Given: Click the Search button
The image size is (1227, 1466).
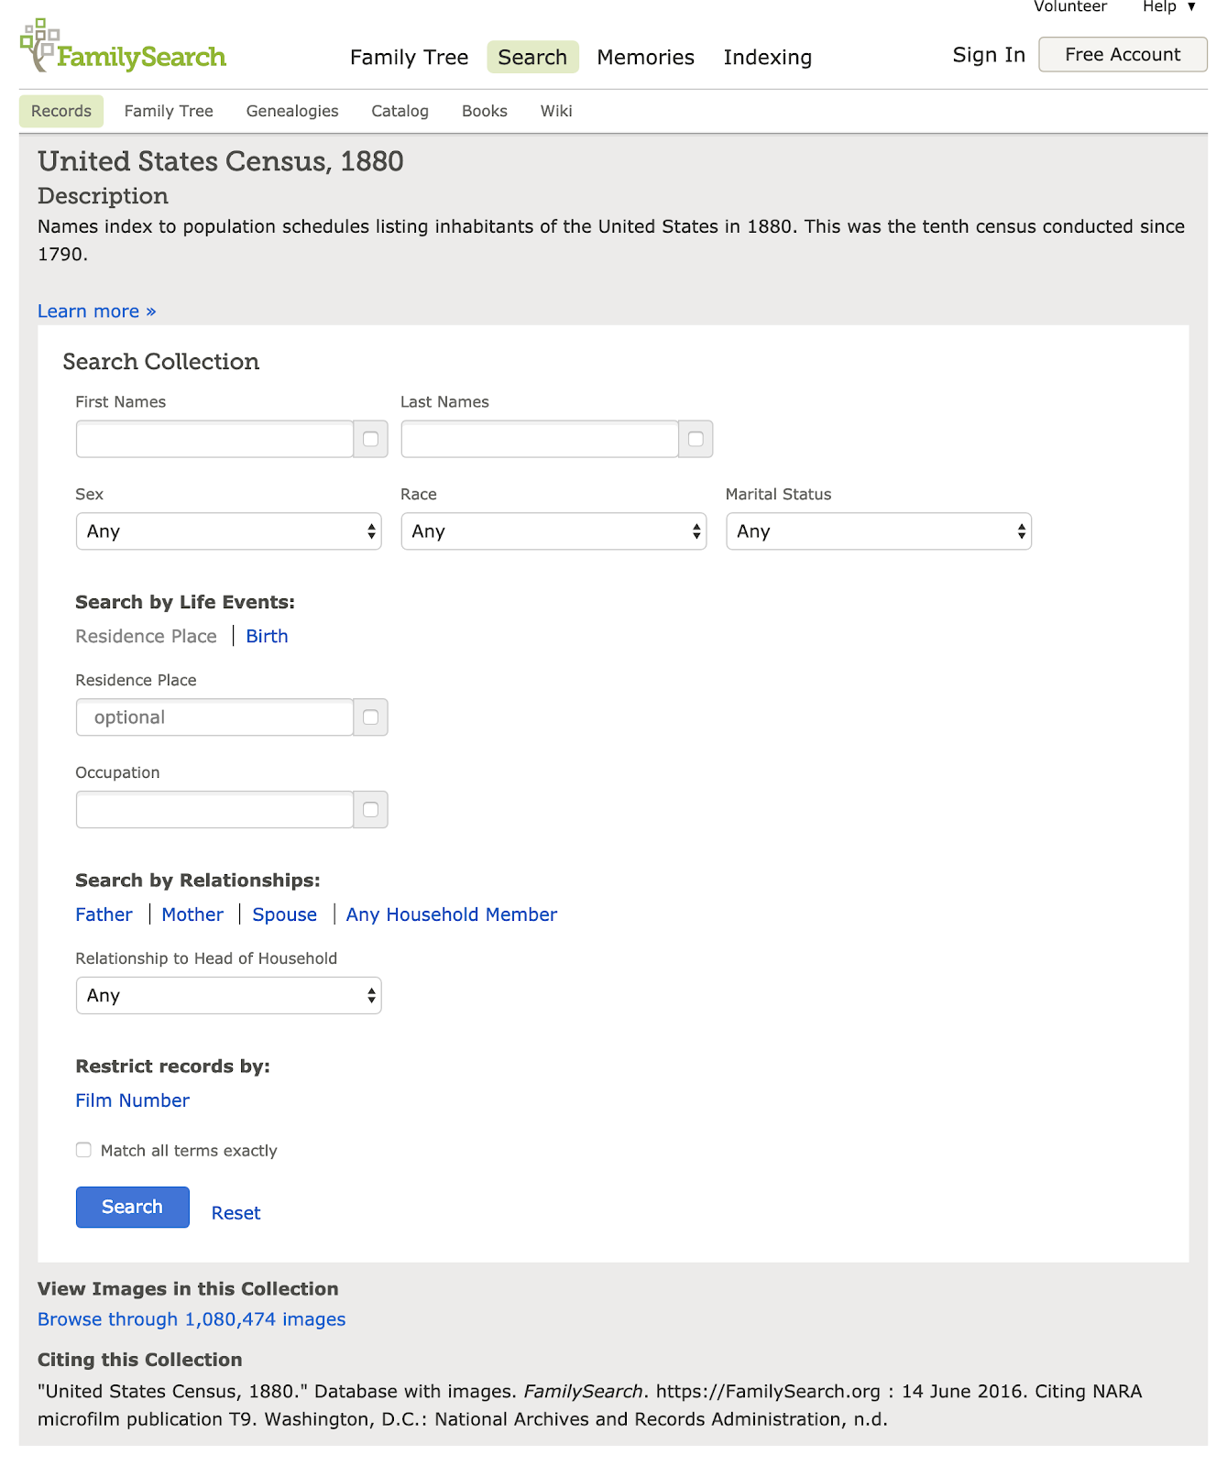Looking at the screenshot, I should pos(132,1207).
